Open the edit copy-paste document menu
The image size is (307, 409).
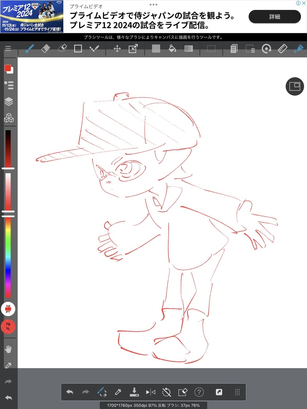click(x=234, y=48)
